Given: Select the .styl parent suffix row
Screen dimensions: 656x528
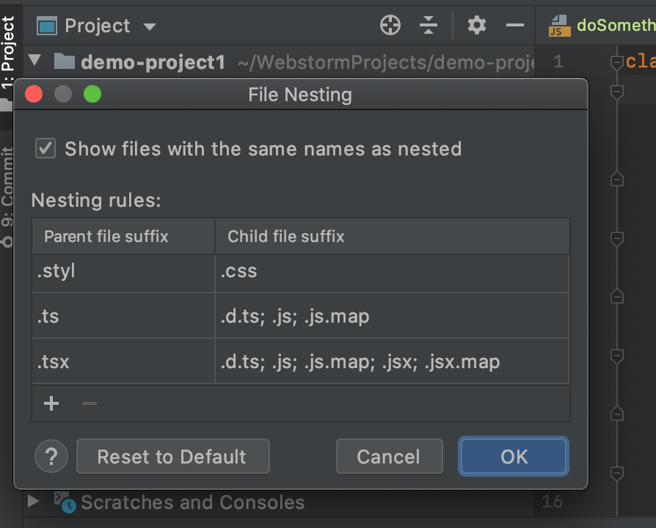Looking at the screenshot, I should click(x=123, y=271).
